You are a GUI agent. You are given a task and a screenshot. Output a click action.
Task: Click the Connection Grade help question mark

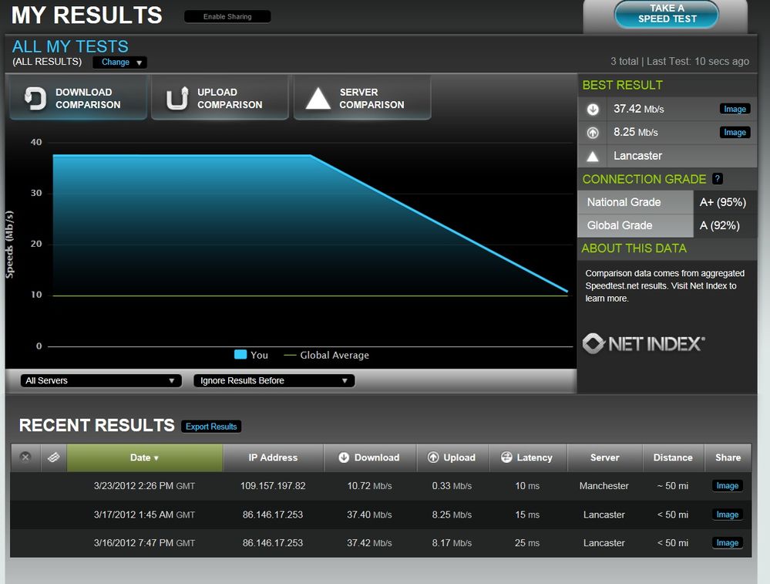718,179
